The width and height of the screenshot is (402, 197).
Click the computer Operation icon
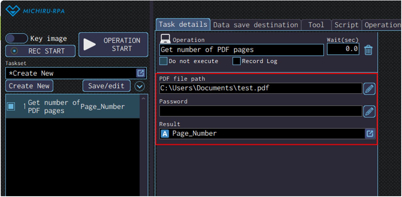pyautogui.click(x=165, y=39)
